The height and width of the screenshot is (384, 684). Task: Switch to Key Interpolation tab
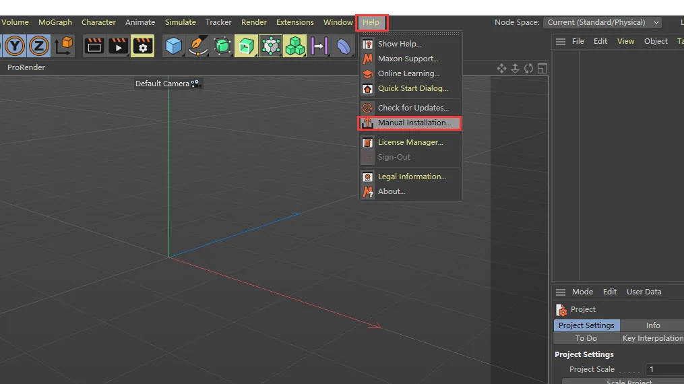click(652, 339)
